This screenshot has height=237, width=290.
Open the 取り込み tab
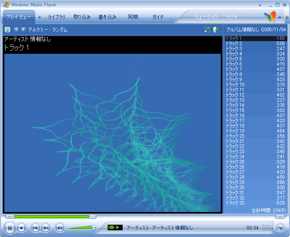coord(82,17)
